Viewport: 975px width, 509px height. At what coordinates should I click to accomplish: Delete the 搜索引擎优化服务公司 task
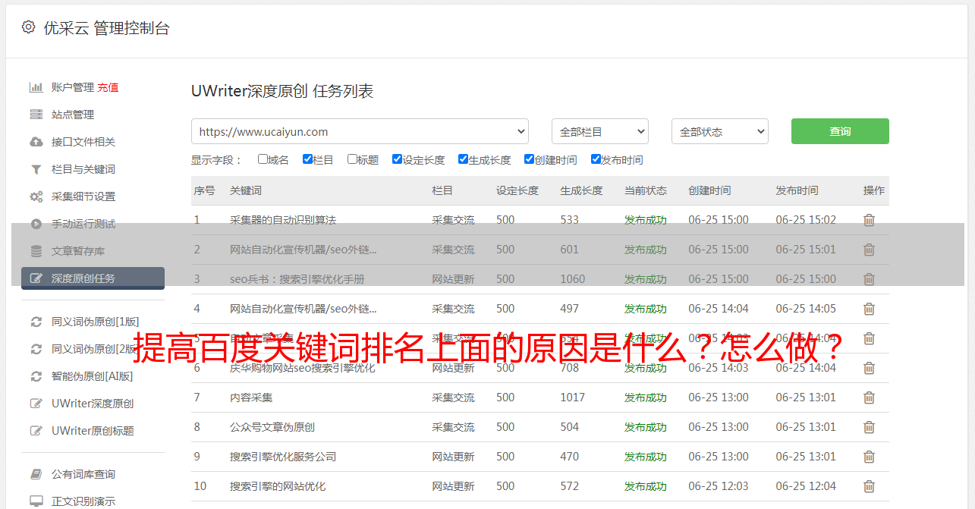(869, 457)
